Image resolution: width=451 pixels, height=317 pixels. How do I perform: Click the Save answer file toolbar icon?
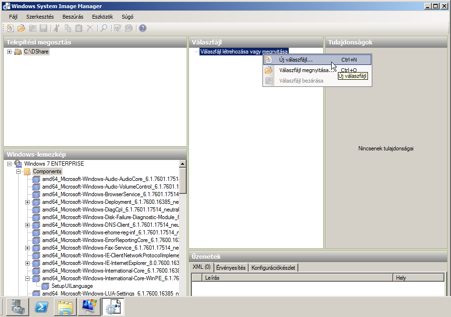pyautogui.click(x=43, y=28)
